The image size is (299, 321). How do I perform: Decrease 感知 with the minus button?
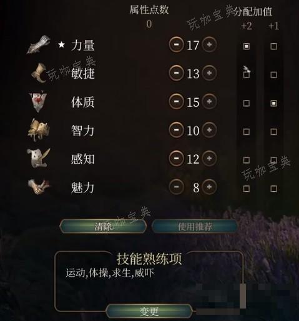point(177,159)
